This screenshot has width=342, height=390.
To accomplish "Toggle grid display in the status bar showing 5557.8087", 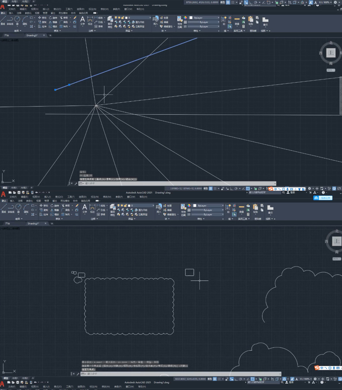I will click(214, 379).
